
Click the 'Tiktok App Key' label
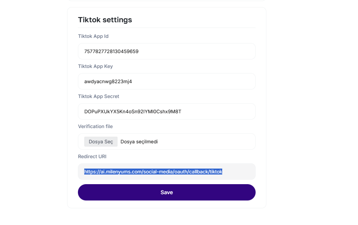click(x=95, y=66)
